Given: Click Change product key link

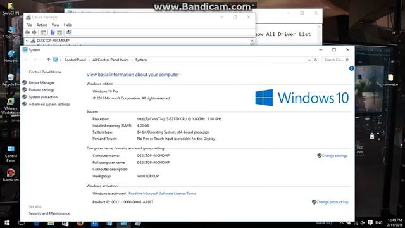Looking at the screenshot, I should [x=332, y=202].
